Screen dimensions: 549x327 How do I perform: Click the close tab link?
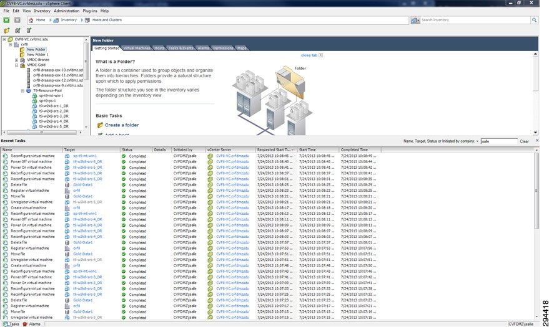[309, 55]
